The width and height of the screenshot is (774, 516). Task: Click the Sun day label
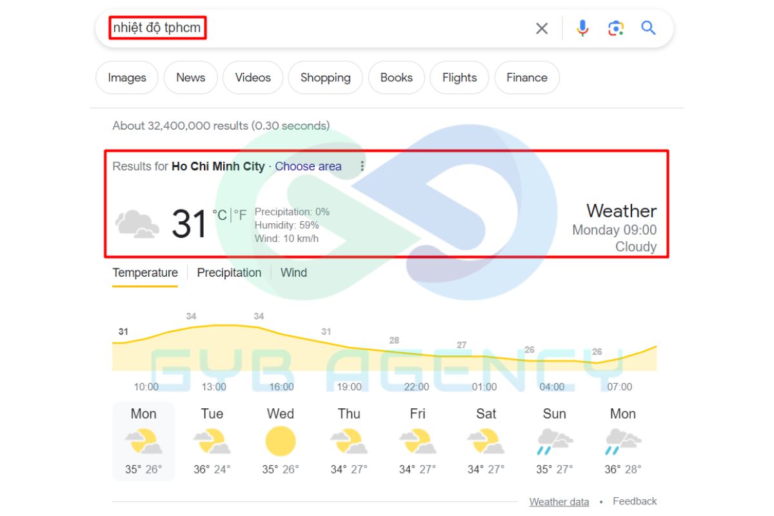[555, 413]
